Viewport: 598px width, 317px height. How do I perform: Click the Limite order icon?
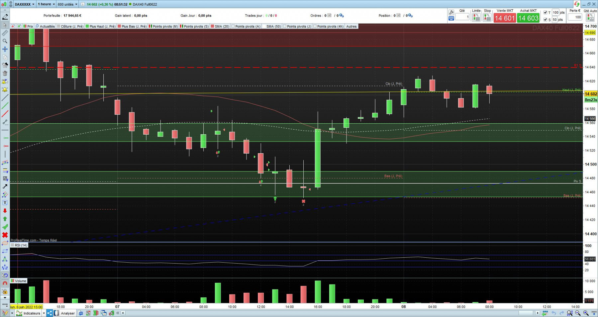(x=476, y=18)
